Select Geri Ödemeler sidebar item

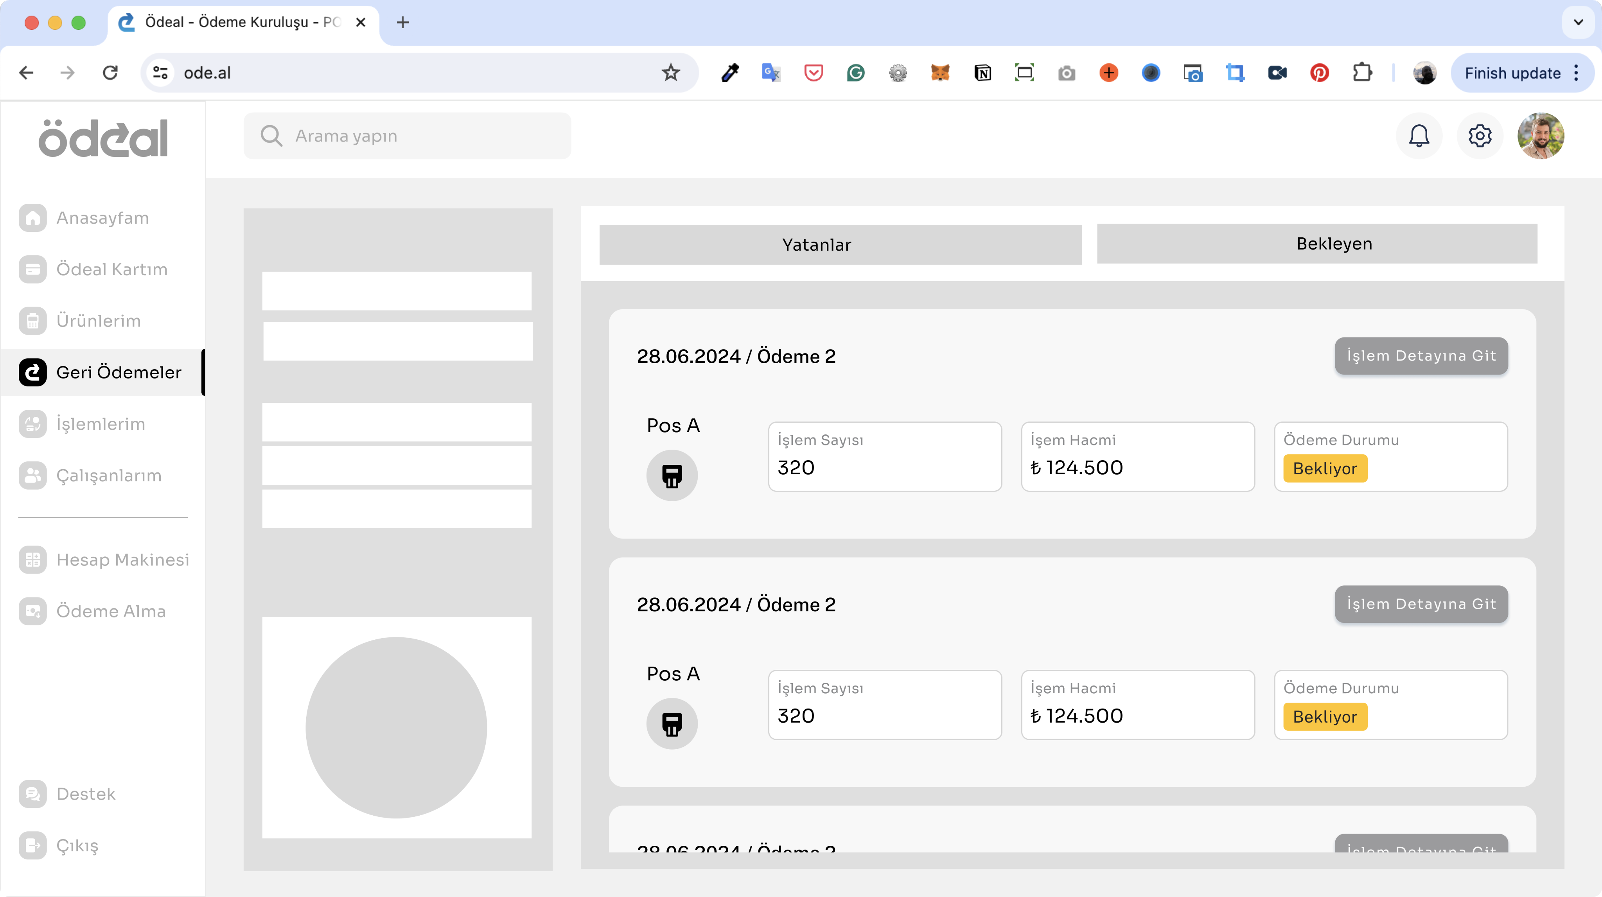coord(102,372)
